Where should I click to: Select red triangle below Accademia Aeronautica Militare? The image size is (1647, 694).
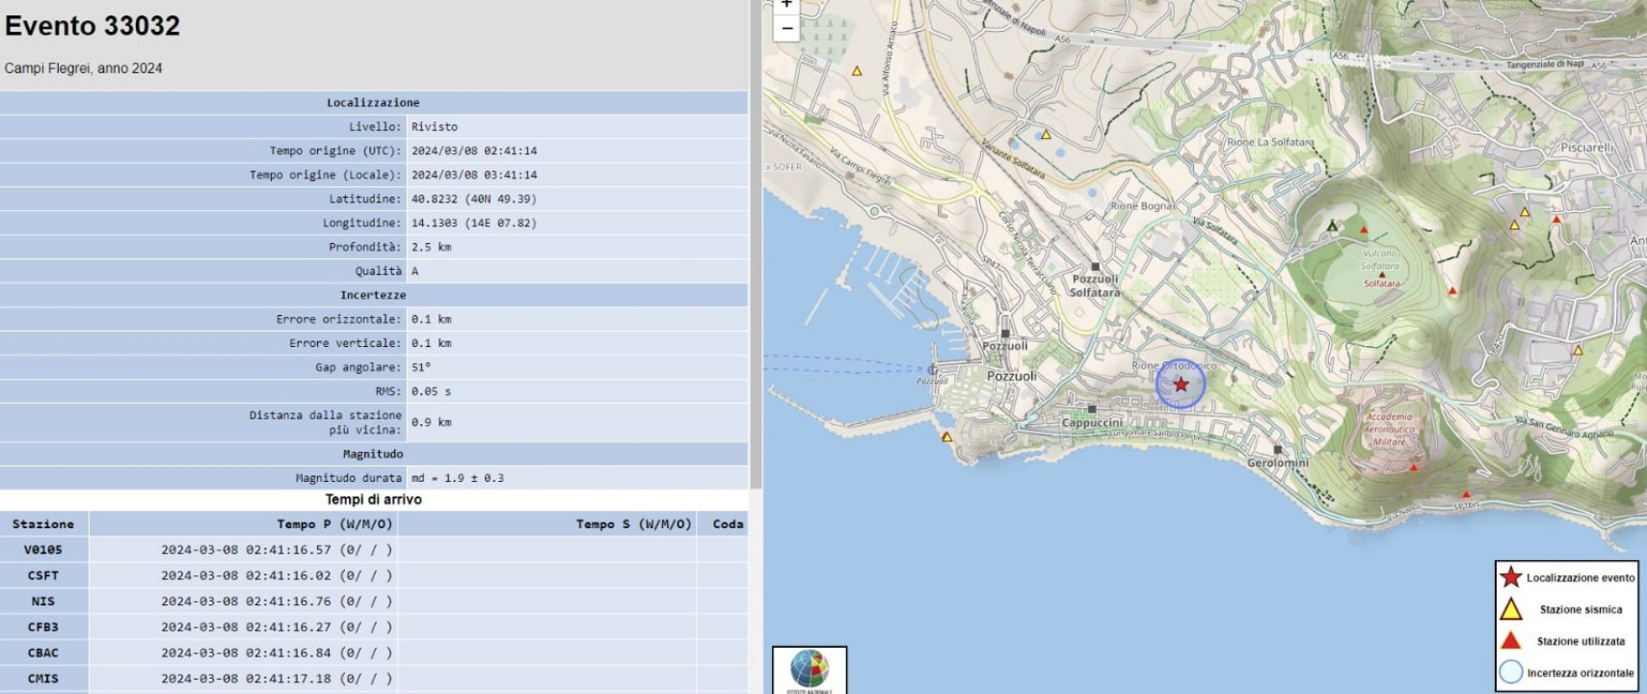[x=1414, y=467]
